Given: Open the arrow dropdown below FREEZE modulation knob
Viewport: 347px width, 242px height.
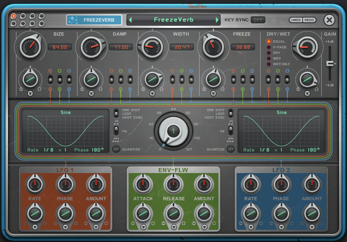Looking at the screenshot, I should click(x=214, y=94).
